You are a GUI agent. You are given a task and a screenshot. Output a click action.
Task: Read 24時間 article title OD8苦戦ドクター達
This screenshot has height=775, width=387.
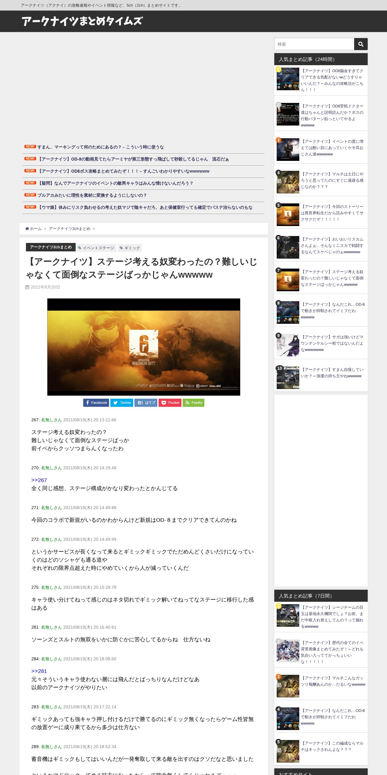[332, 116]
